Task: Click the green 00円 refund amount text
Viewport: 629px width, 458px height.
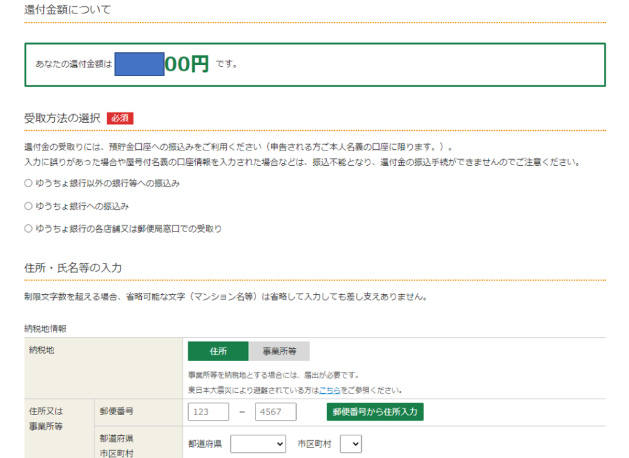Action: click(187, 64)
